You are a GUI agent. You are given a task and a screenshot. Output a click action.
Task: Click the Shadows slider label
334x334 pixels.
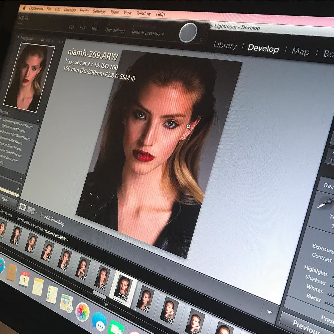coord(315,280)
